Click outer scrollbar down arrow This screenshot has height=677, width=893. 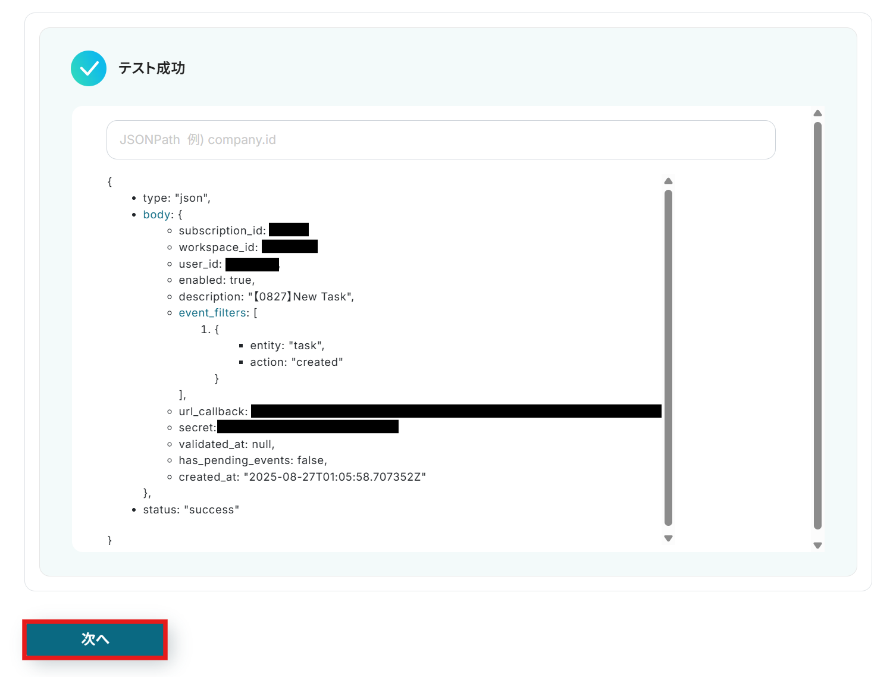coord(817,546)
